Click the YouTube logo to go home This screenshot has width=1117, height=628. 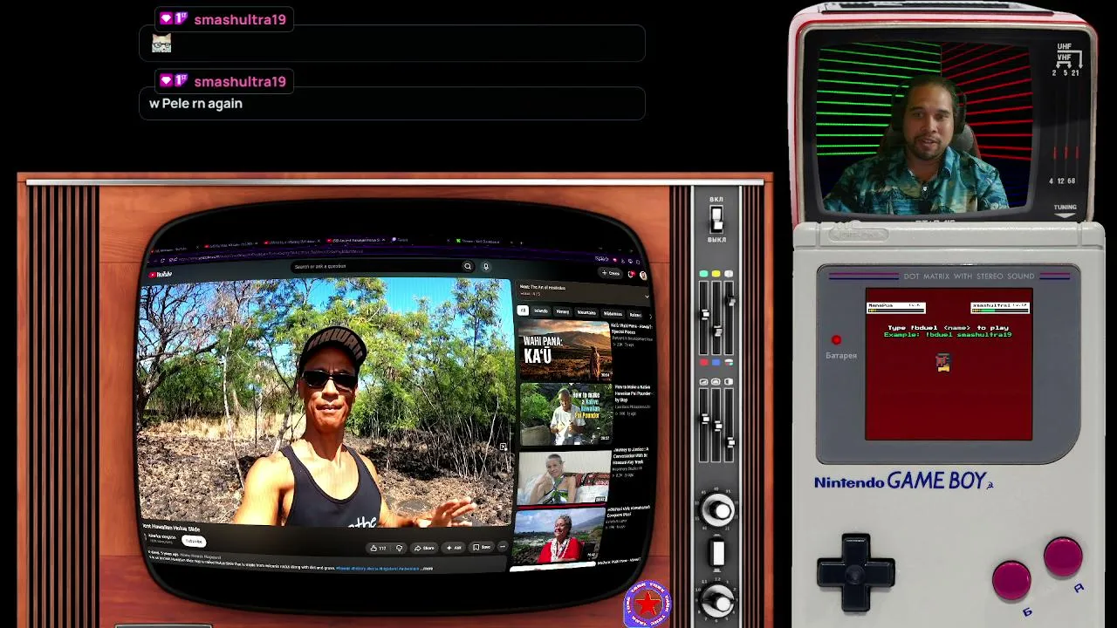(160, 274)
